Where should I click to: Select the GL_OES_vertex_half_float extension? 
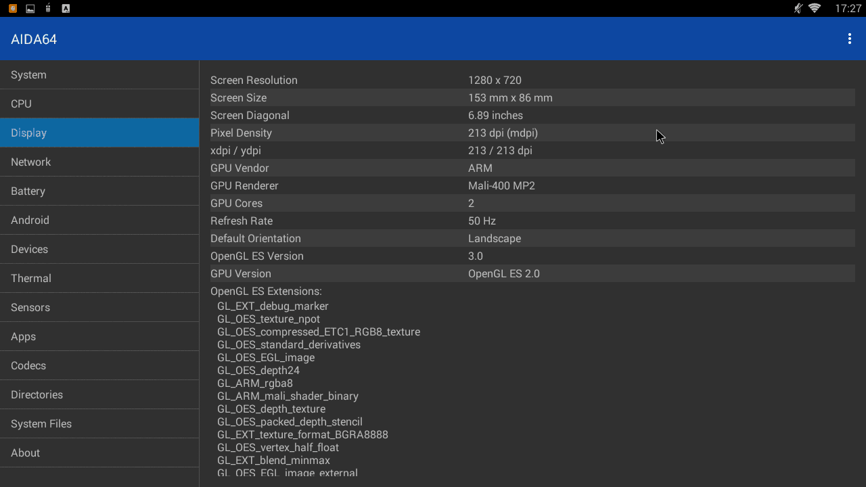278,448
